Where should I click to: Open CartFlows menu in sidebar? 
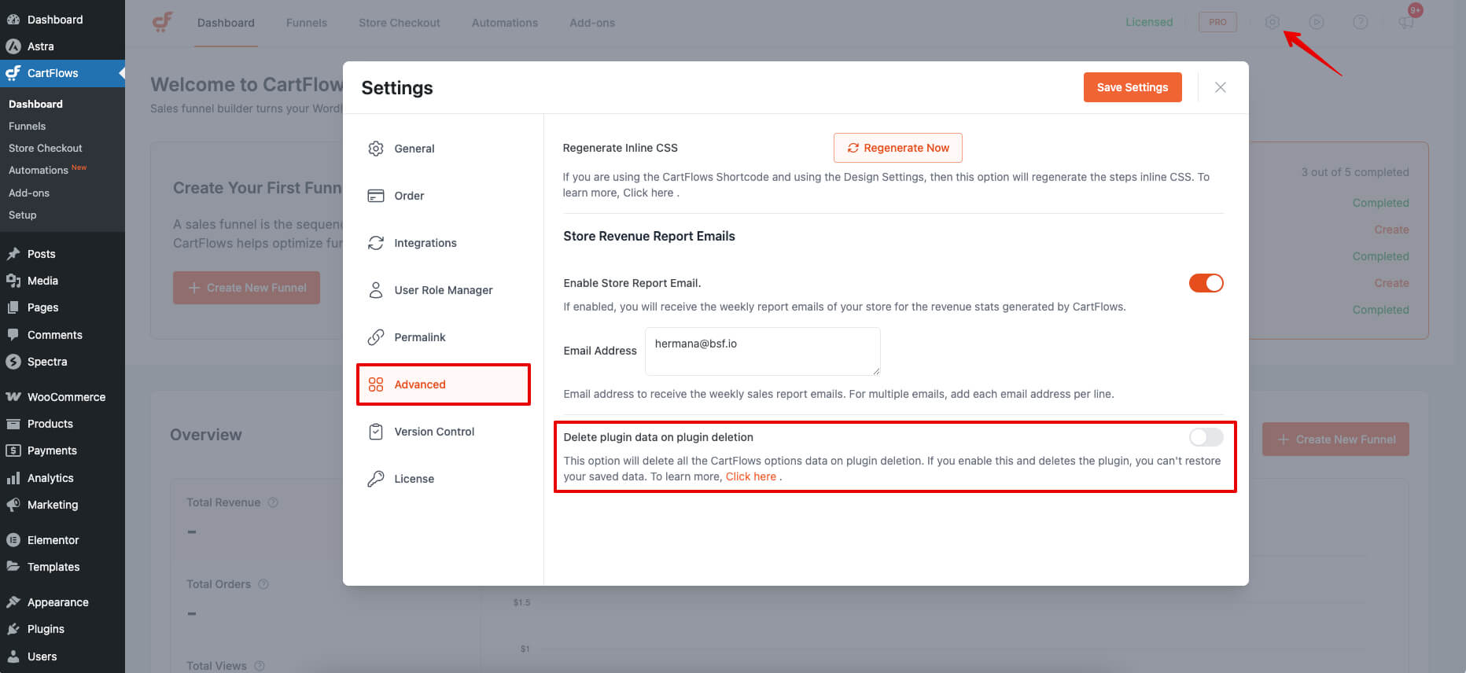pos(62,73)
